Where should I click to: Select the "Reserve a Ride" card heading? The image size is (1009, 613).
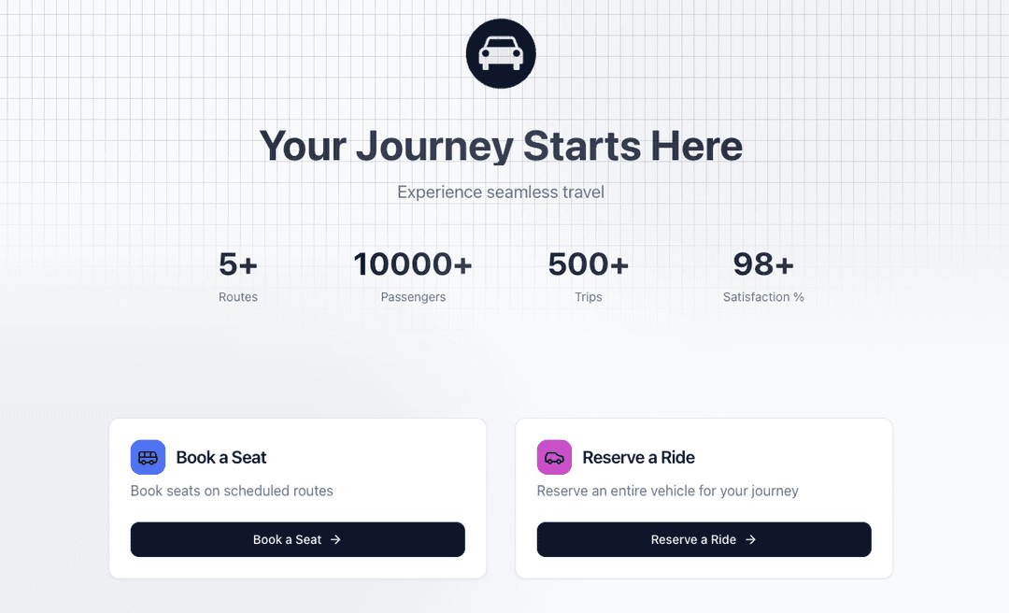pos(638,458)
